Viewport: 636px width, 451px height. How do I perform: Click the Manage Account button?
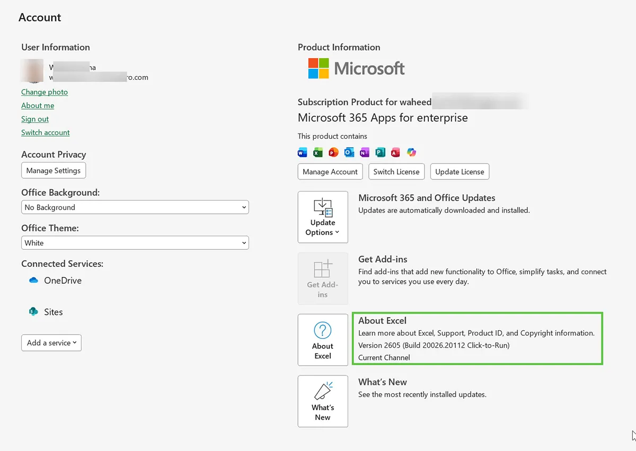pos(330,172)
